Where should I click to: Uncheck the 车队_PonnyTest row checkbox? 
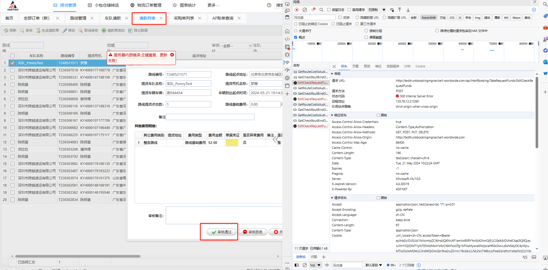point(12,63)
